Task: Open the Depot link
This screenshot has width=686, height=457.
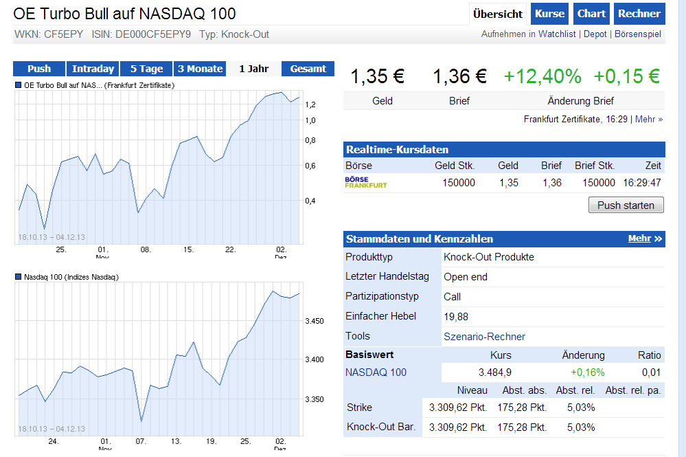Action: (595, 34)
